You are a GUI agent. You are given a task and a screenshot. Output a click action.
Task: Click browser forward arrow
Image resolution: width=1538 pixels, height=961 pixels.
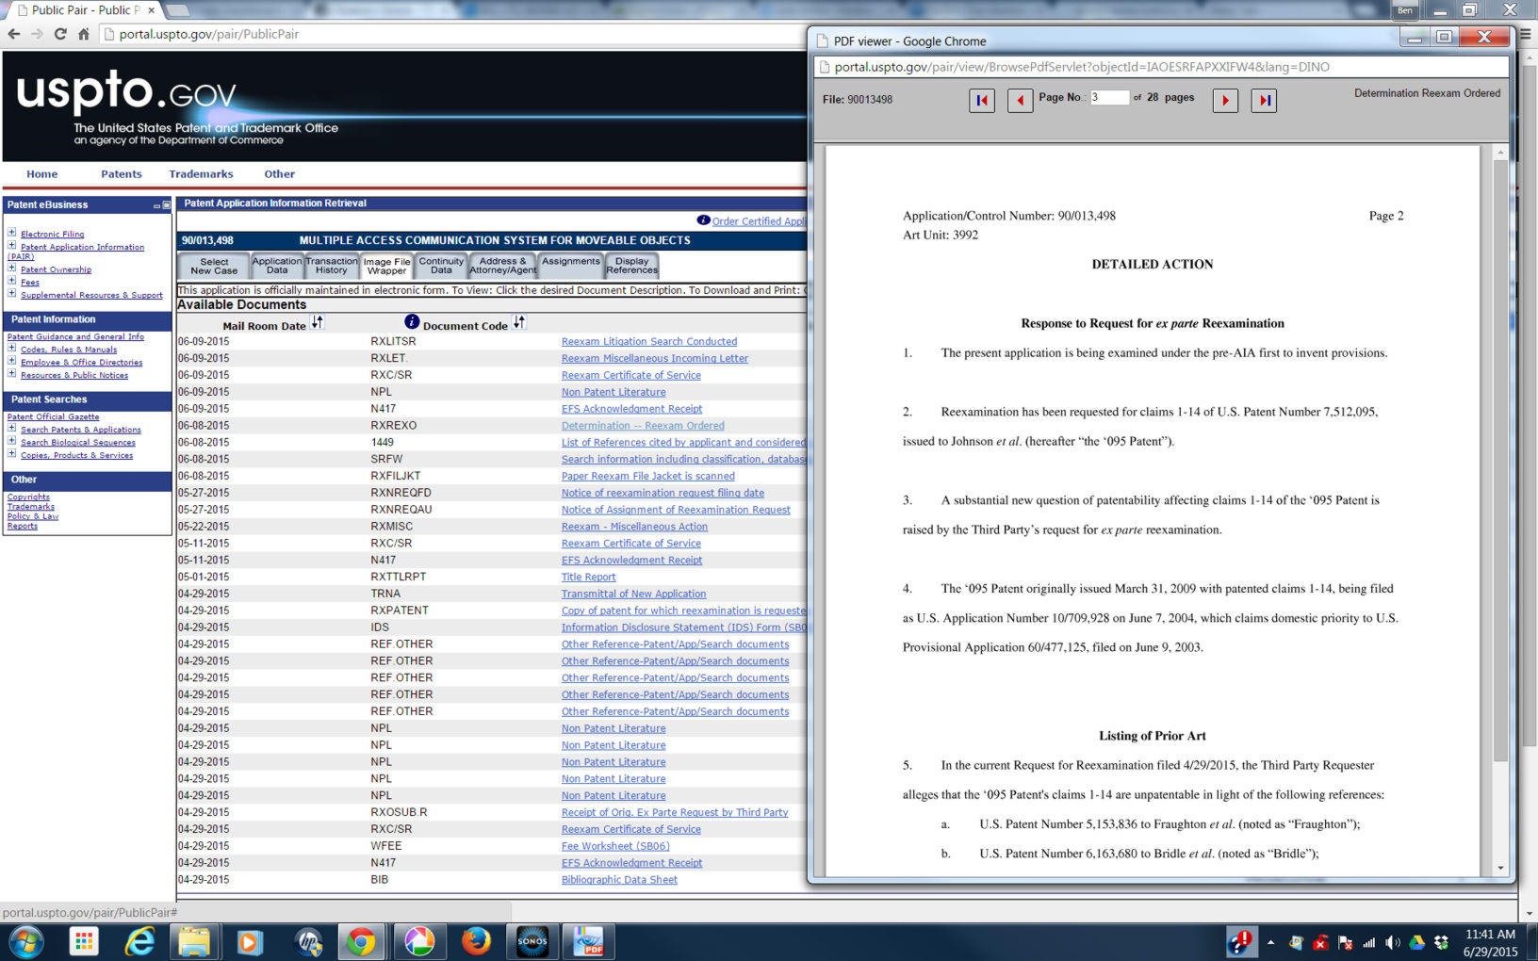37,34
